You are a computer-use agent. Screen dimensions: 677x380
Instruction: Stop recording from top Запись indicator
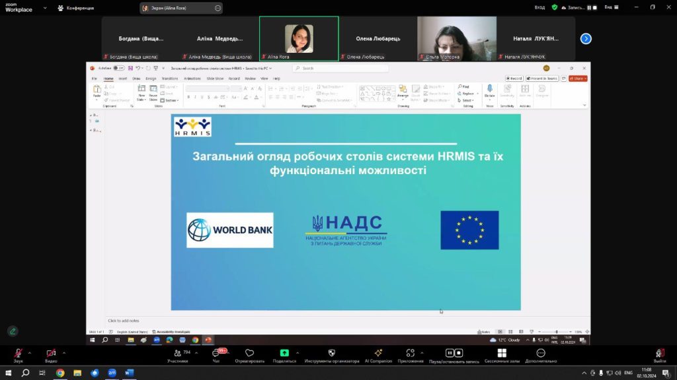point(594,7)
